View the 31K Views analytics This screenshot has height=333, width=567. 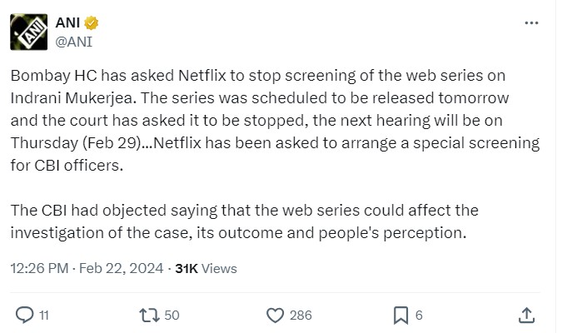[x=206, y=268]
